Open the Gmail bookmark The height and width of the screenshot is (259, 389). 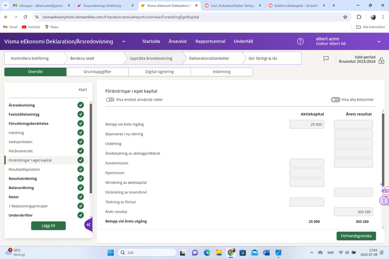[11, 27]
